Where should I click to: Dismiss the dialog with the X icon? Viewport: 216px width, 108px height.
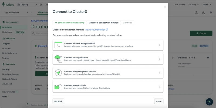[x=165, y=7]
